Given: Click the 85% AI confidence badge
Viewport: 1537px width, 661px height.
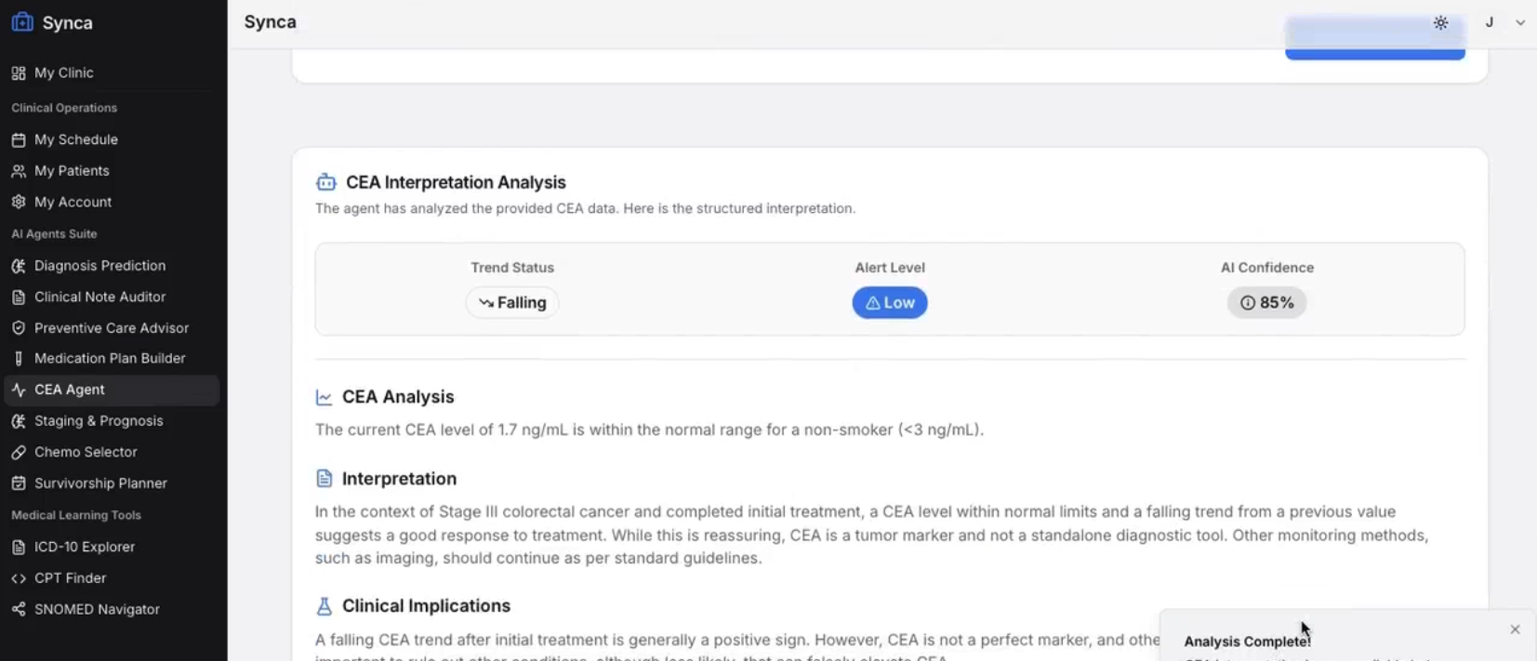Looking at the screenshot, I should point(1266,303).
